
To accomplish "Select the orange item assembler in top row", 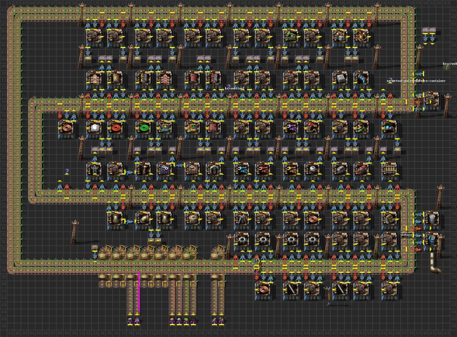I will 361,37.
